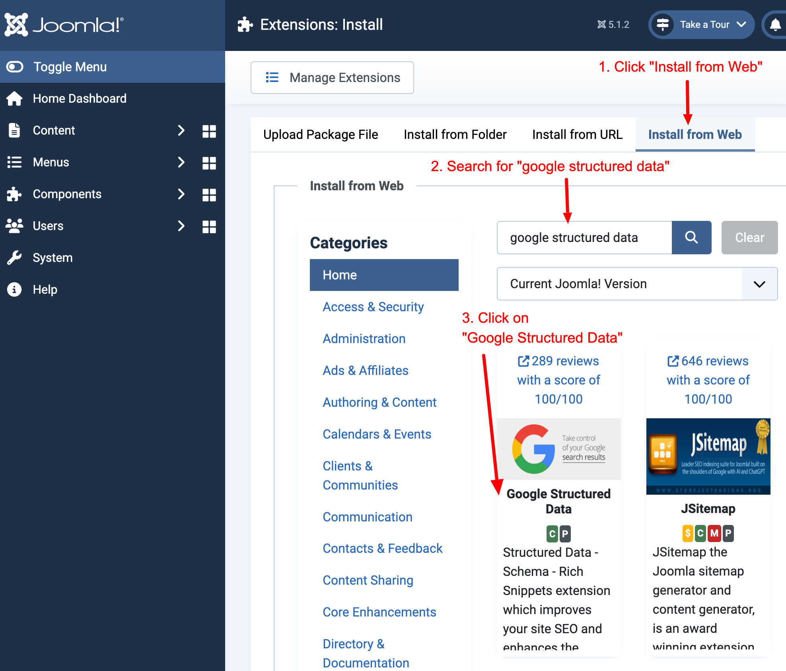Click the M module badge under JSitemap
The image size is (786, 671).
[x=714, y=533]
